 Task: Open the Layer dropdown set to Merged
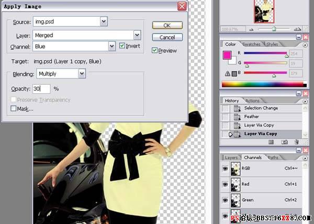point(87,35)
